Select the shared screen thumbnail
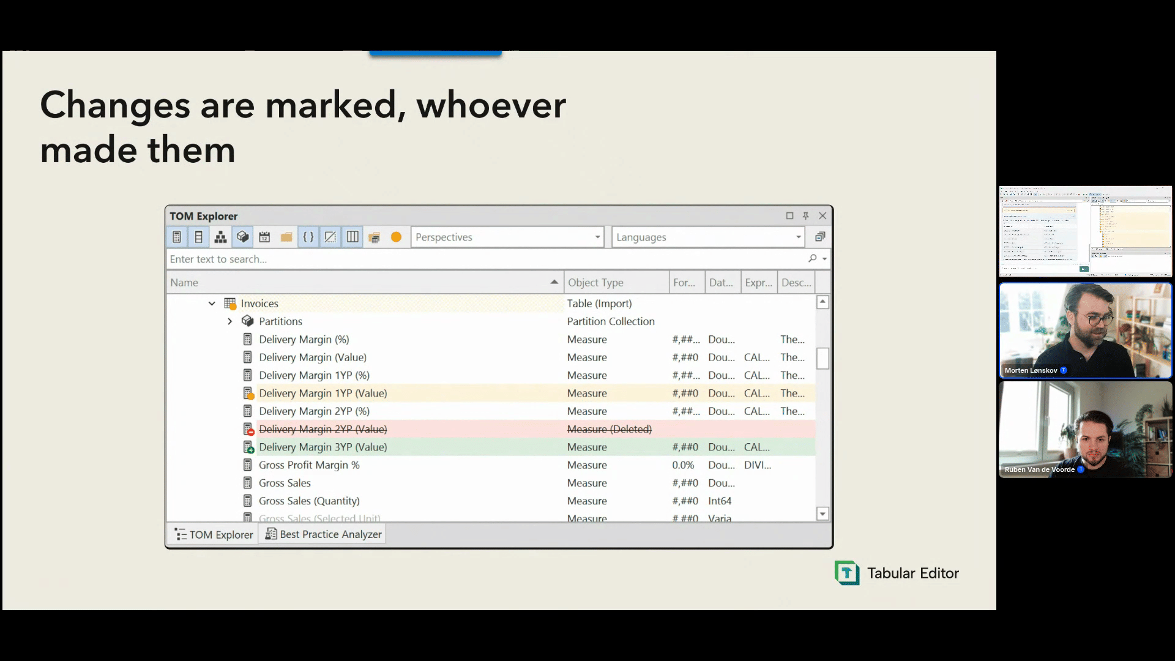 (x=1086, y=231)
